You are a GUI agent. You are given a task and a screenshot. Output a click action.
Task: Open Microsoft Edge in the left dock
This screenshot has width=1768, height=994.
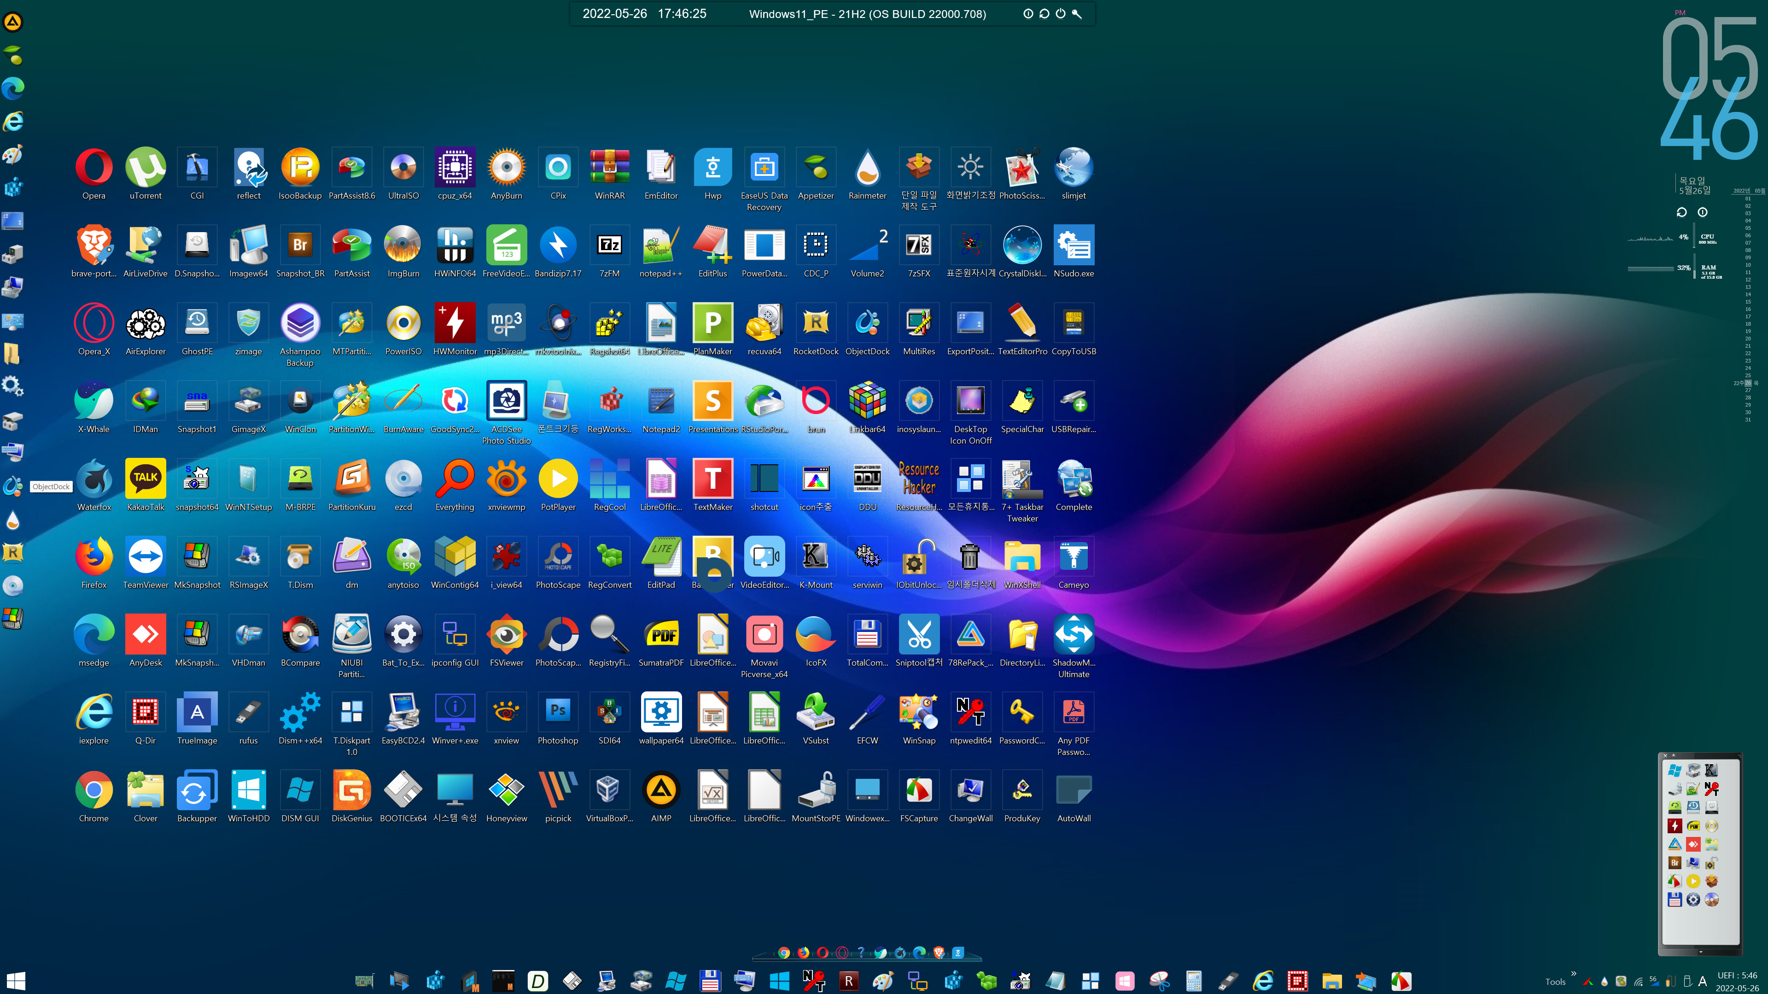point(13,88)
